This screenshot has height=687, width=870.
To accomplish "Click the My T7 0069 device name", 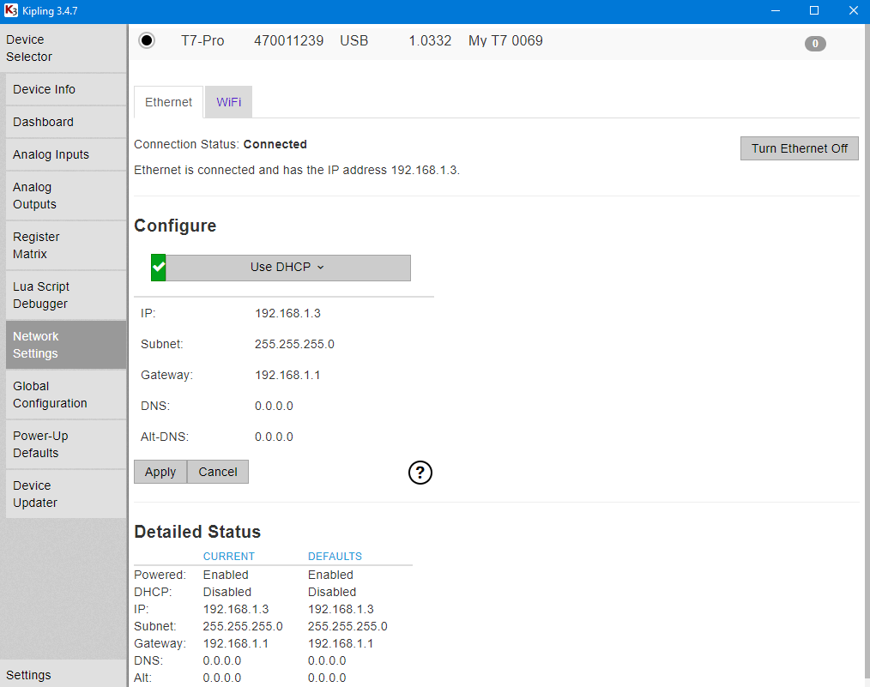I will tap(505, 39).
